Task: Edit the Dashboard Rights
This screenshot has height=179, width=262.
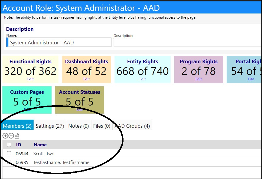Action: pos(87,79)
